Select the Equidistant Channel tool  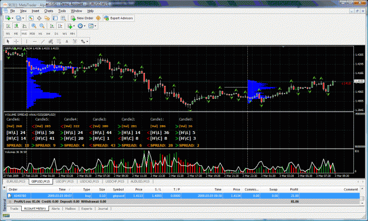tap(51, 42)
